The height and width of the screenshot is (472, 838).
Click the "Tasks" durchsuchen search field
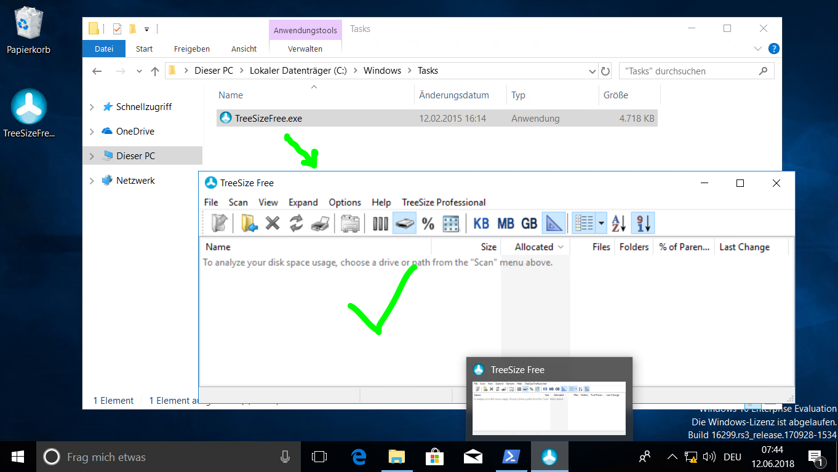[x=696, y=71]
